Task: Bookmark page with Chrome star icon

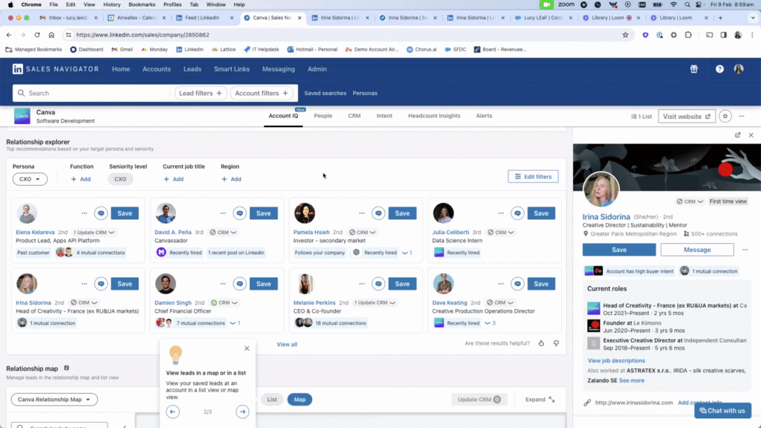Action: [x=625, y=35]
